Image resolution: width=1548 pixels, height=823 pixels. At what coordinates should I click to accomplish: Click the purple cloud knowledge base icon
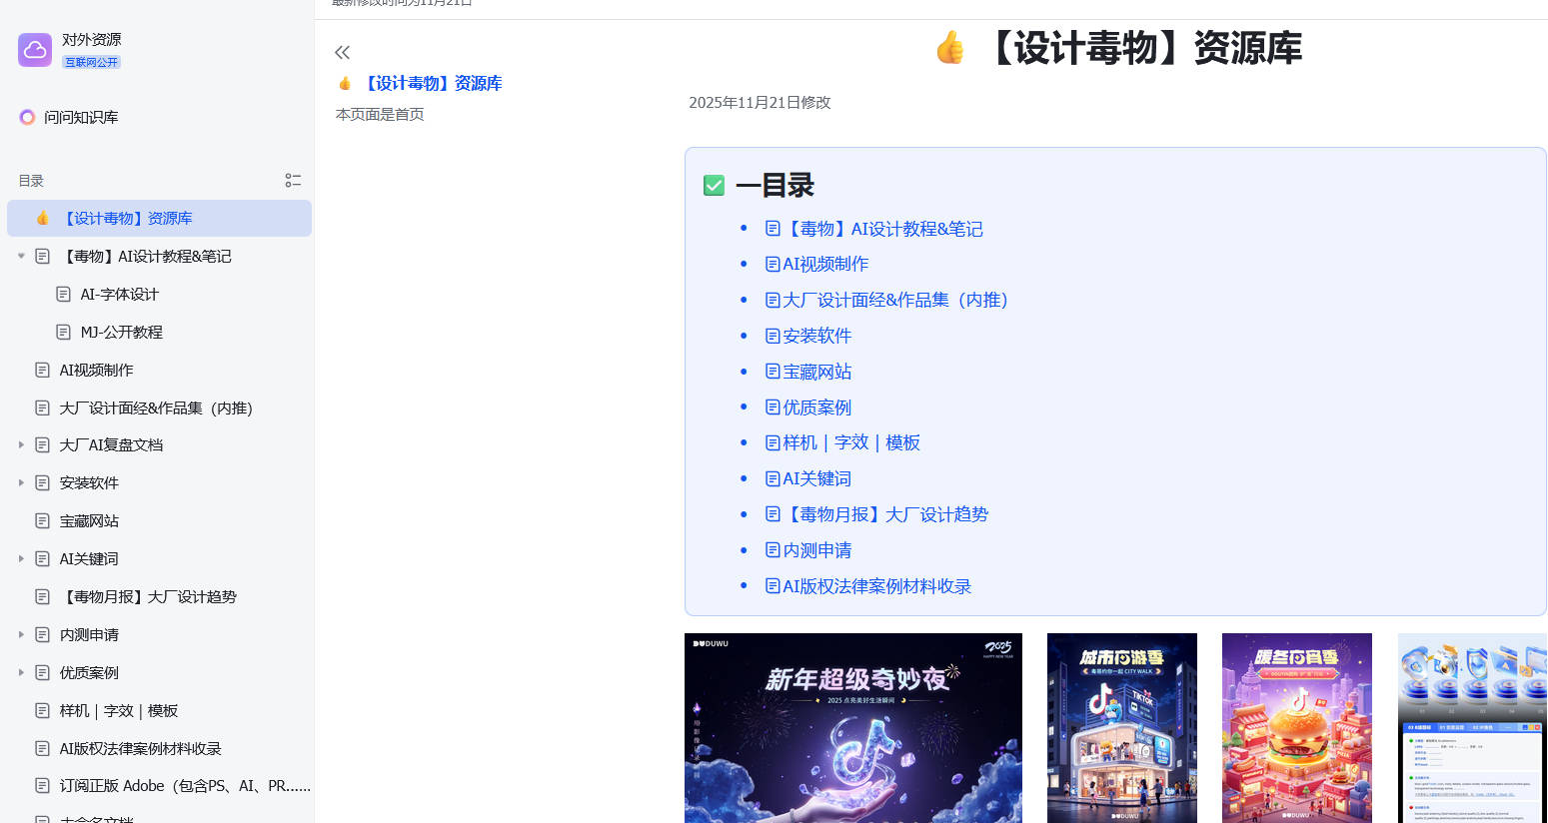[x=35, y=50]
